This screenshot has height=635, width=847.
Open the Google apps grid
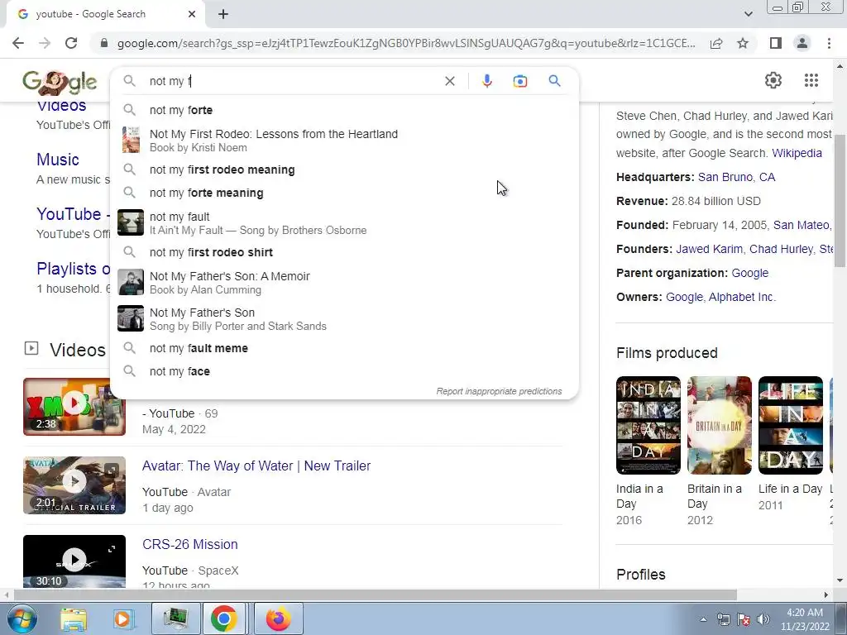pyautogui.click(x=811, y=80)
